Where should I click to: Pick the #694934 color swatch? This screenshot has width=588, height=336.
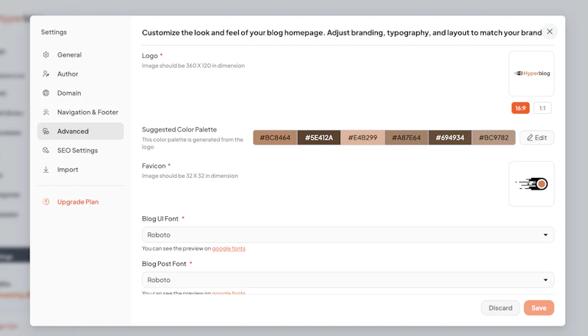tap(450, 137)
